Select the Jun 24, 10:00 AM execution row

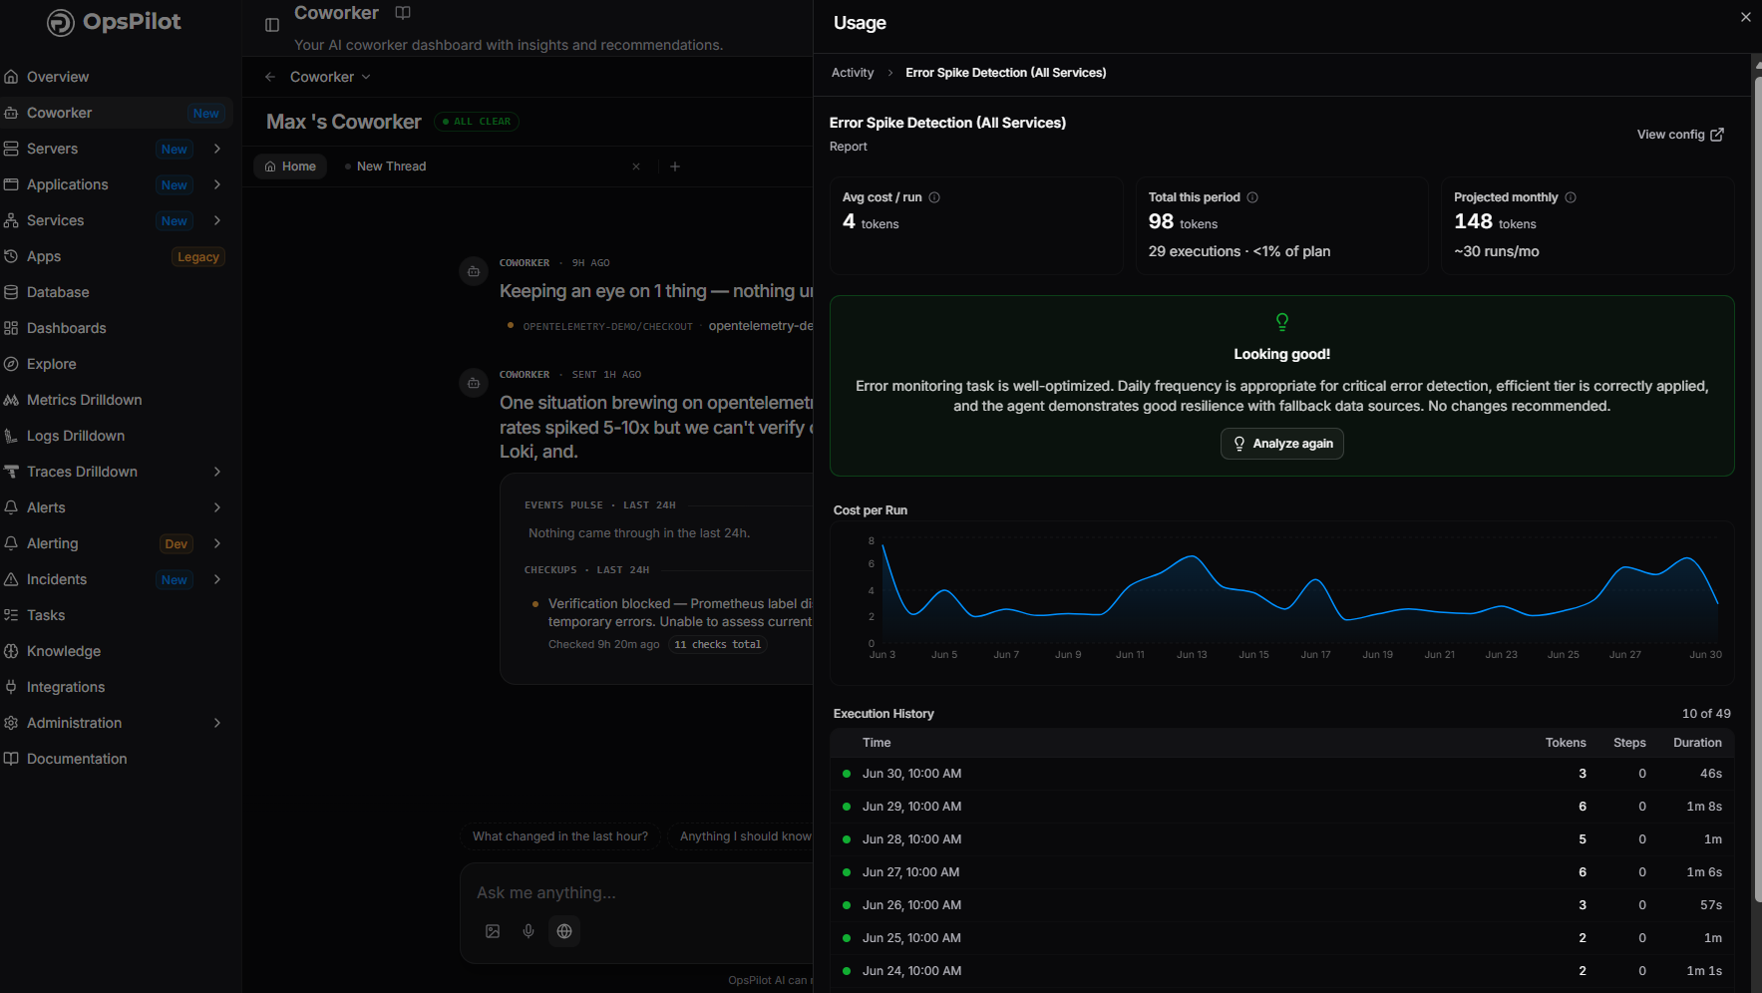point(1282,971)
